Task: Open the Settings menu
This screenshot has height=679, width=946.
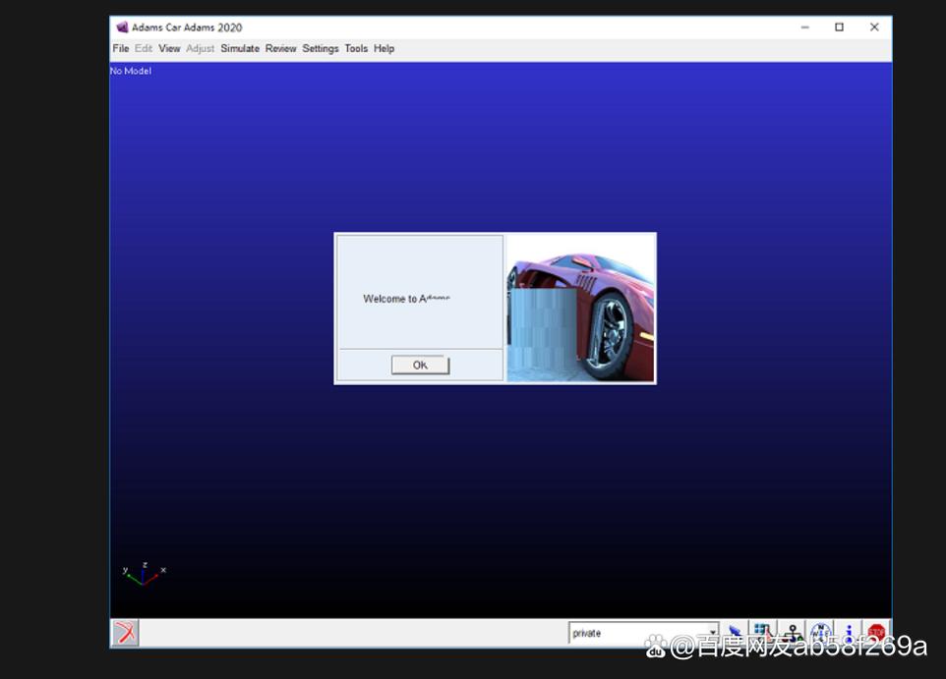Action: [x=321, y=48]
